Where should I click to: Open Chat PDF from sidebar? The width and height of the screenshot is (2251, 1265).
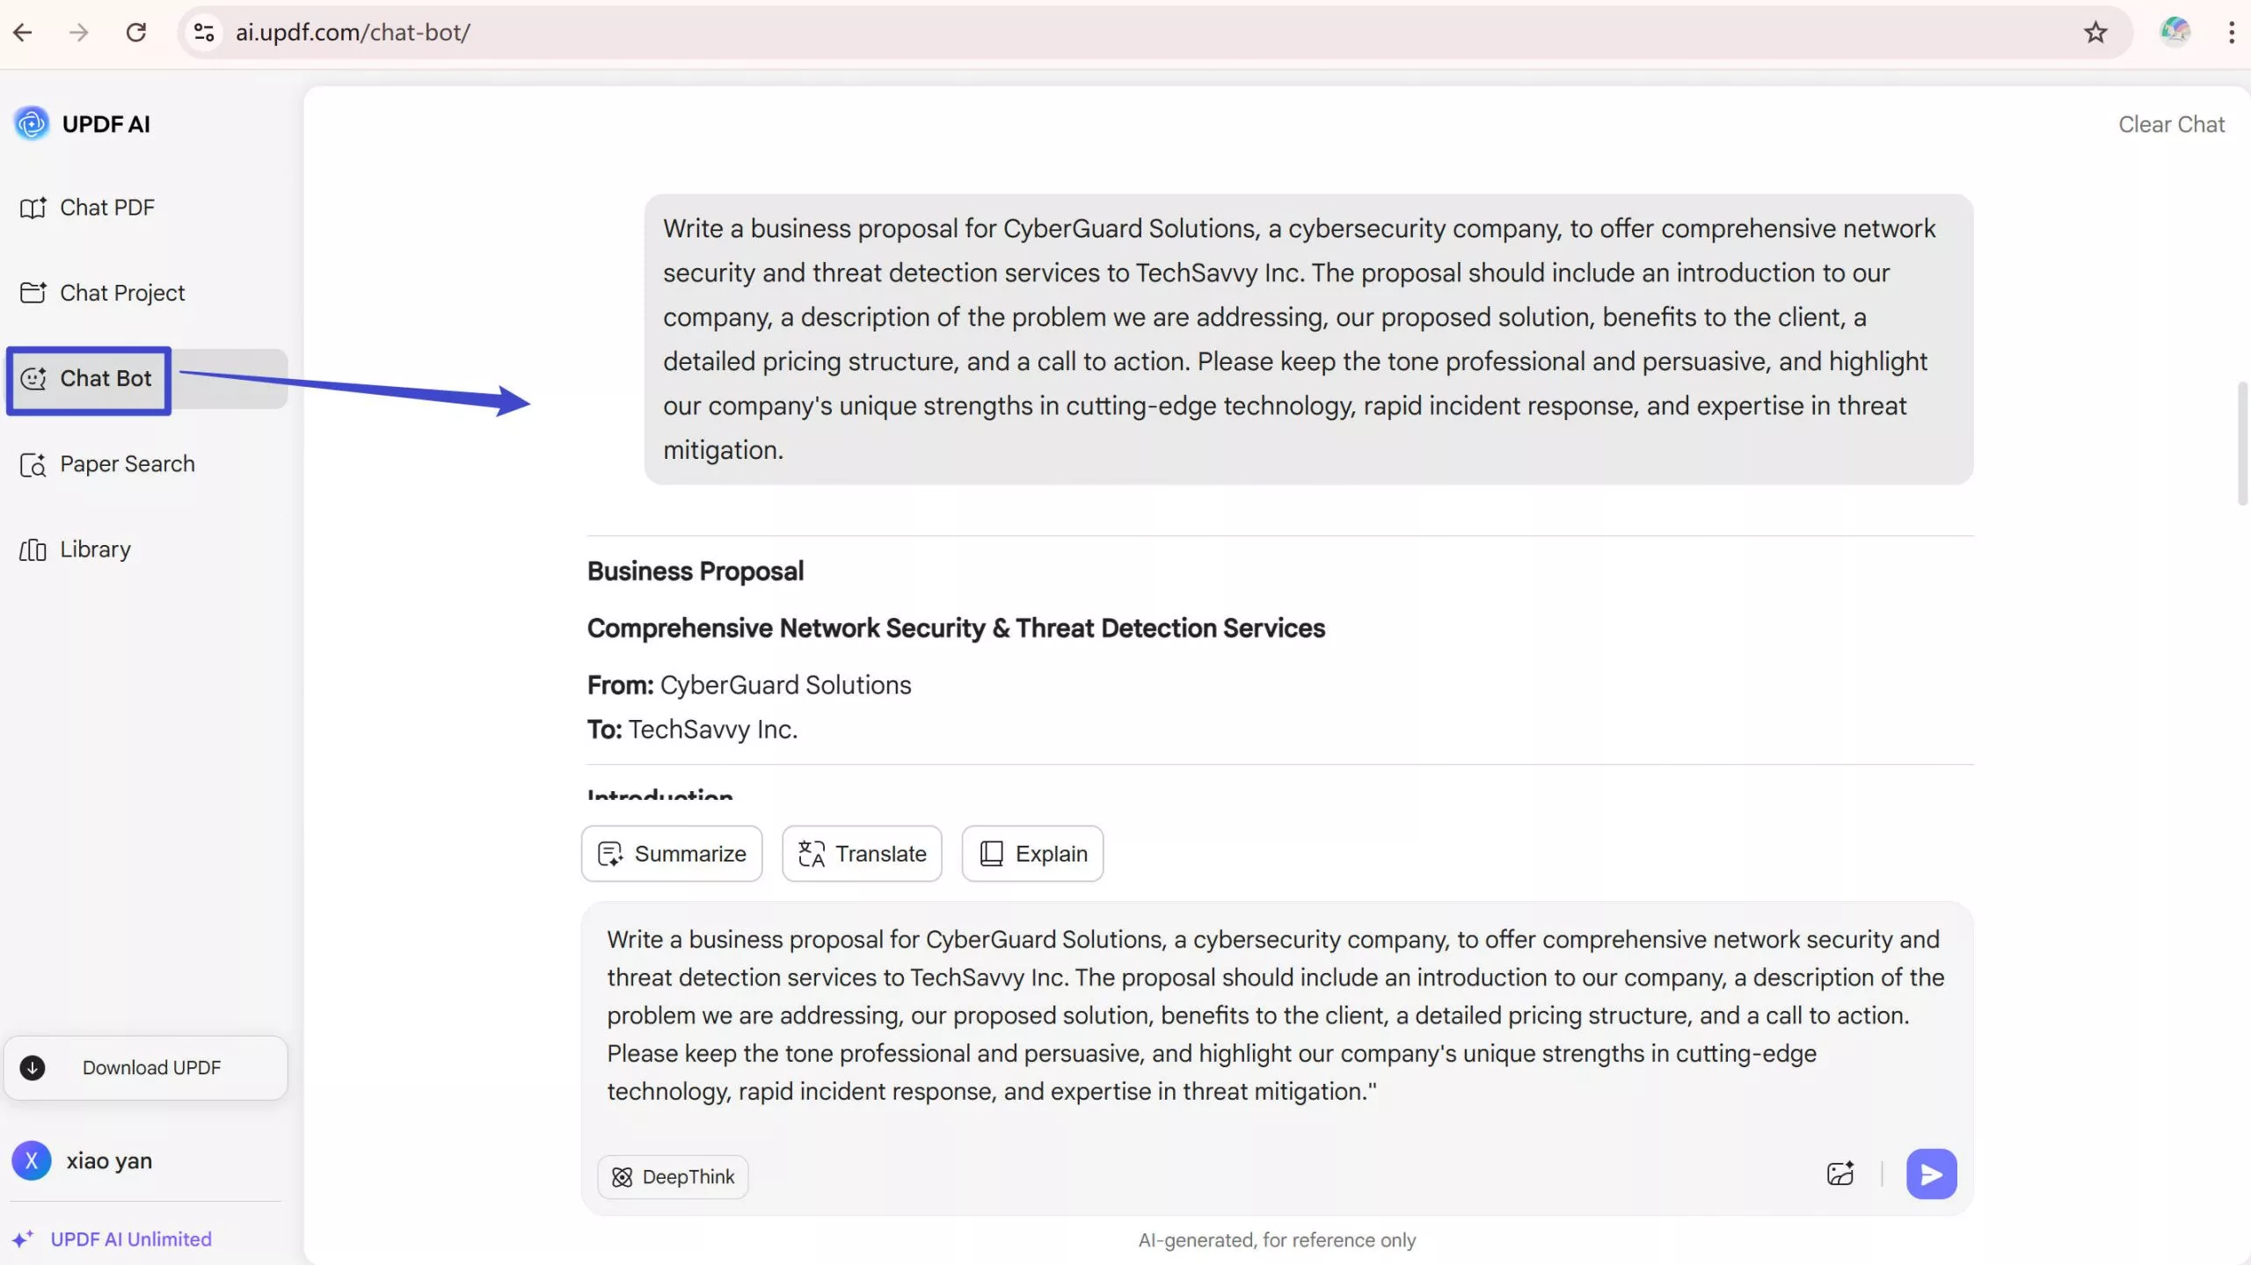(106, 207)
